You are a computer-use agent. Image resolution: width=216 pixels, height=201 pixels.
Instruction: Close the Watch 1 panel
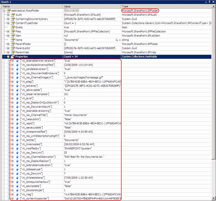213,2
